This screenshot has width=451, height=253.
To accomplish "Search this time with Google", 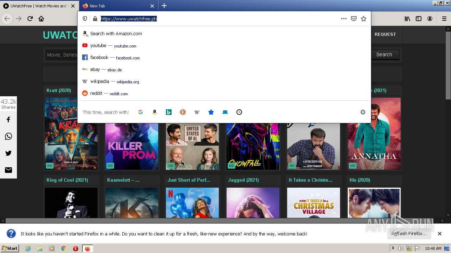I will pos(140,112).
